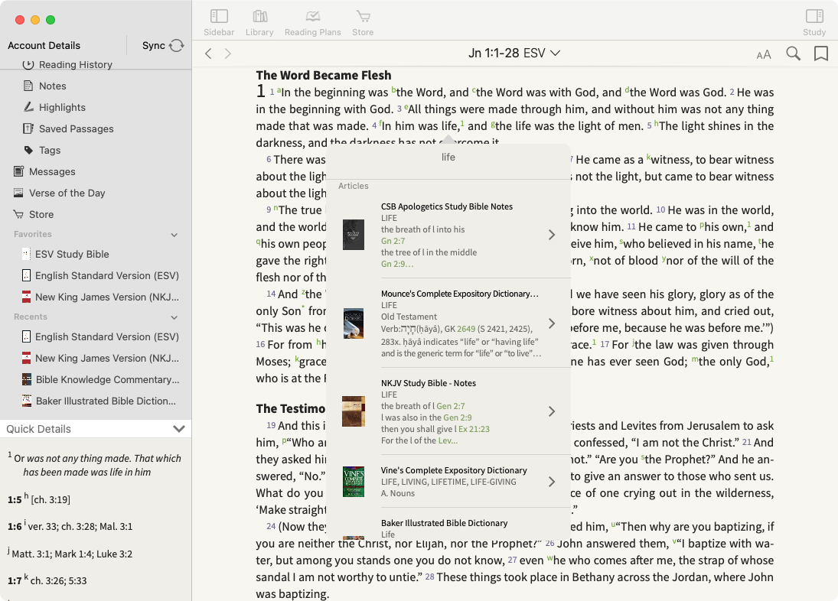Open New King James Version in Favorites

[x=107, y=297]
